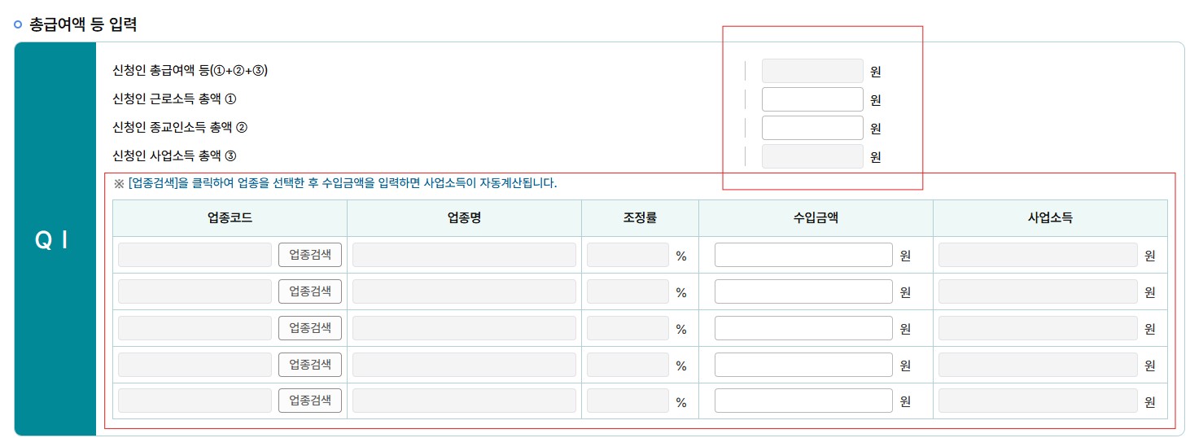The height and width of the screenshot is (438, 1190).
Task: Click the third row 업종코드 field
Action: pos(195,328)
